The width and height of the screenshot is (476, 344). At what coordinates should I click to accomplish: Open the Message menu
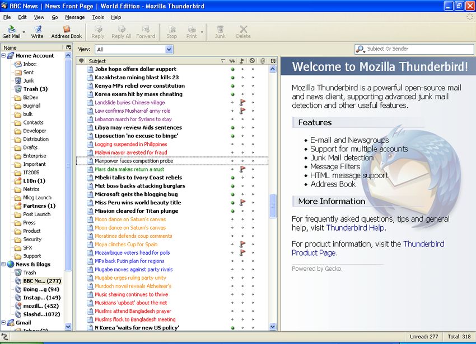coord(74,17)
